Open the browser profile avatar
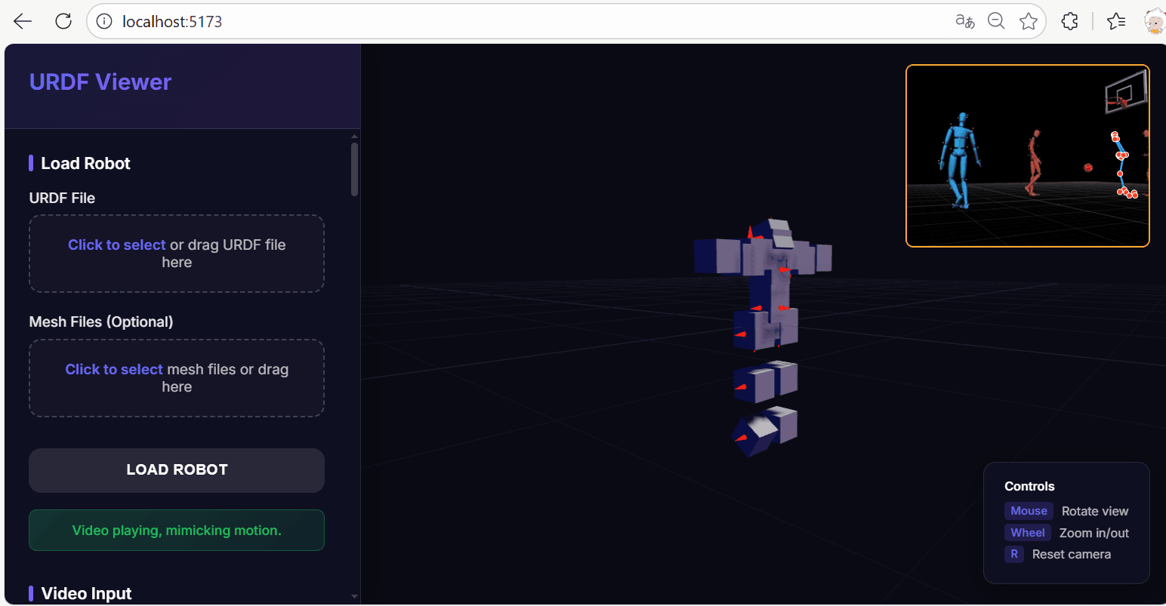The height and width of the screenshot is (606, 1166). tap(1155, 21)
